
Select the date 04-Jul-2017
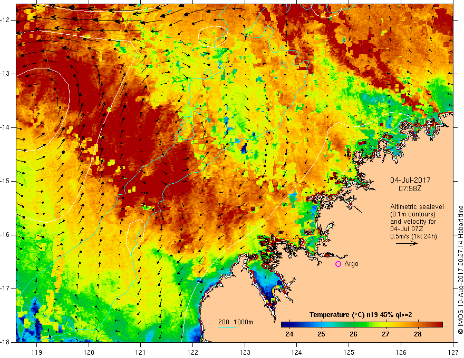[410, 180]
